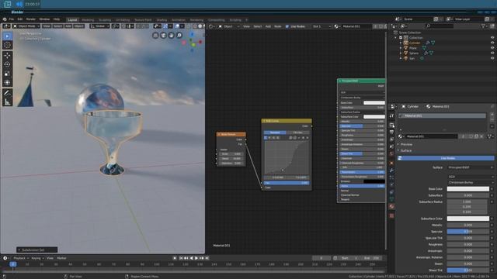The image size is (497, 279).
Task: Click the Base Color swatch in properties panel
Action: [x=467, y=189]
